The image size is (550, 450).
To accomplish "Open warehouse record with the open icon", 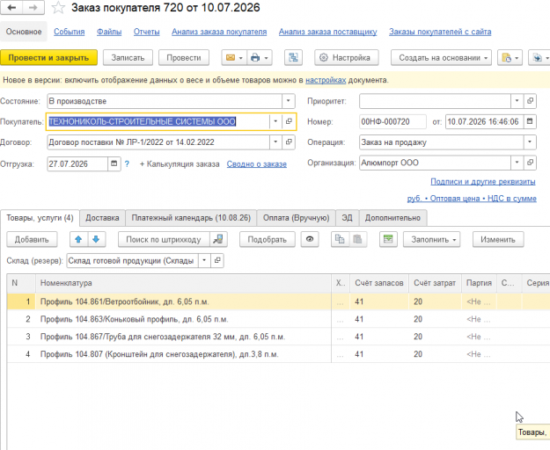I will pos(217,260).
